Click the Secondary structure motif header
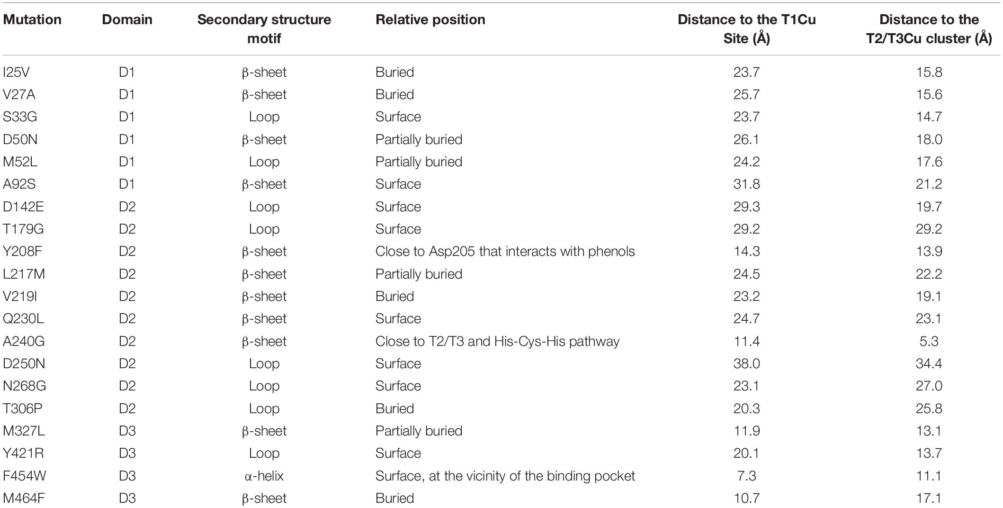Screen dimensions: 1003x508 pos(264,29)
